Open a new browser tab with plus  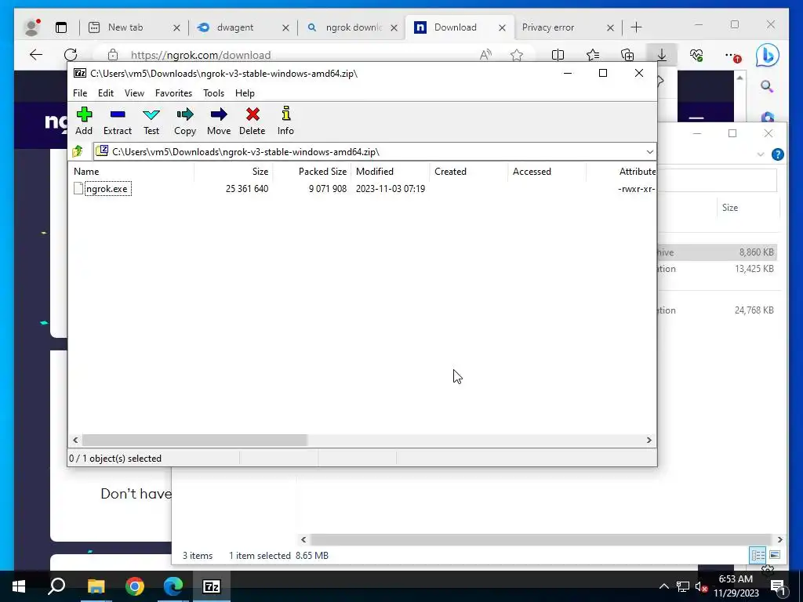coord(636,27)
